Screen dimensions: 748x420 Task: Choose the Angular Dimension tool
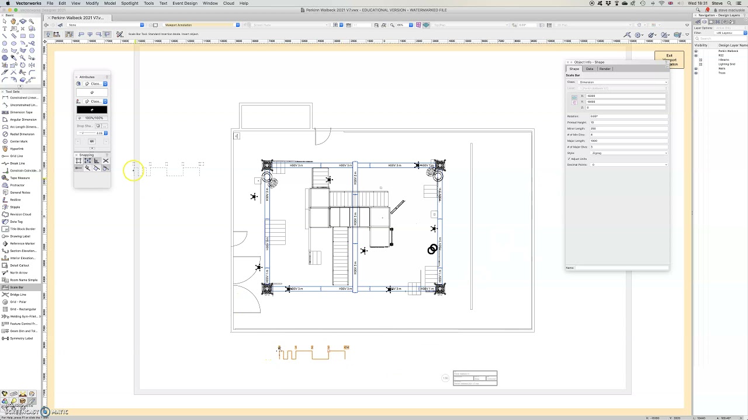pyautogui.click(x=22, y=120)
